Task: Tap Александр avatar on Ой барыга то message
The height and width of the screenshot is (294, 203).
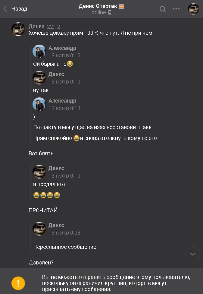Action: tap(39, 51)
